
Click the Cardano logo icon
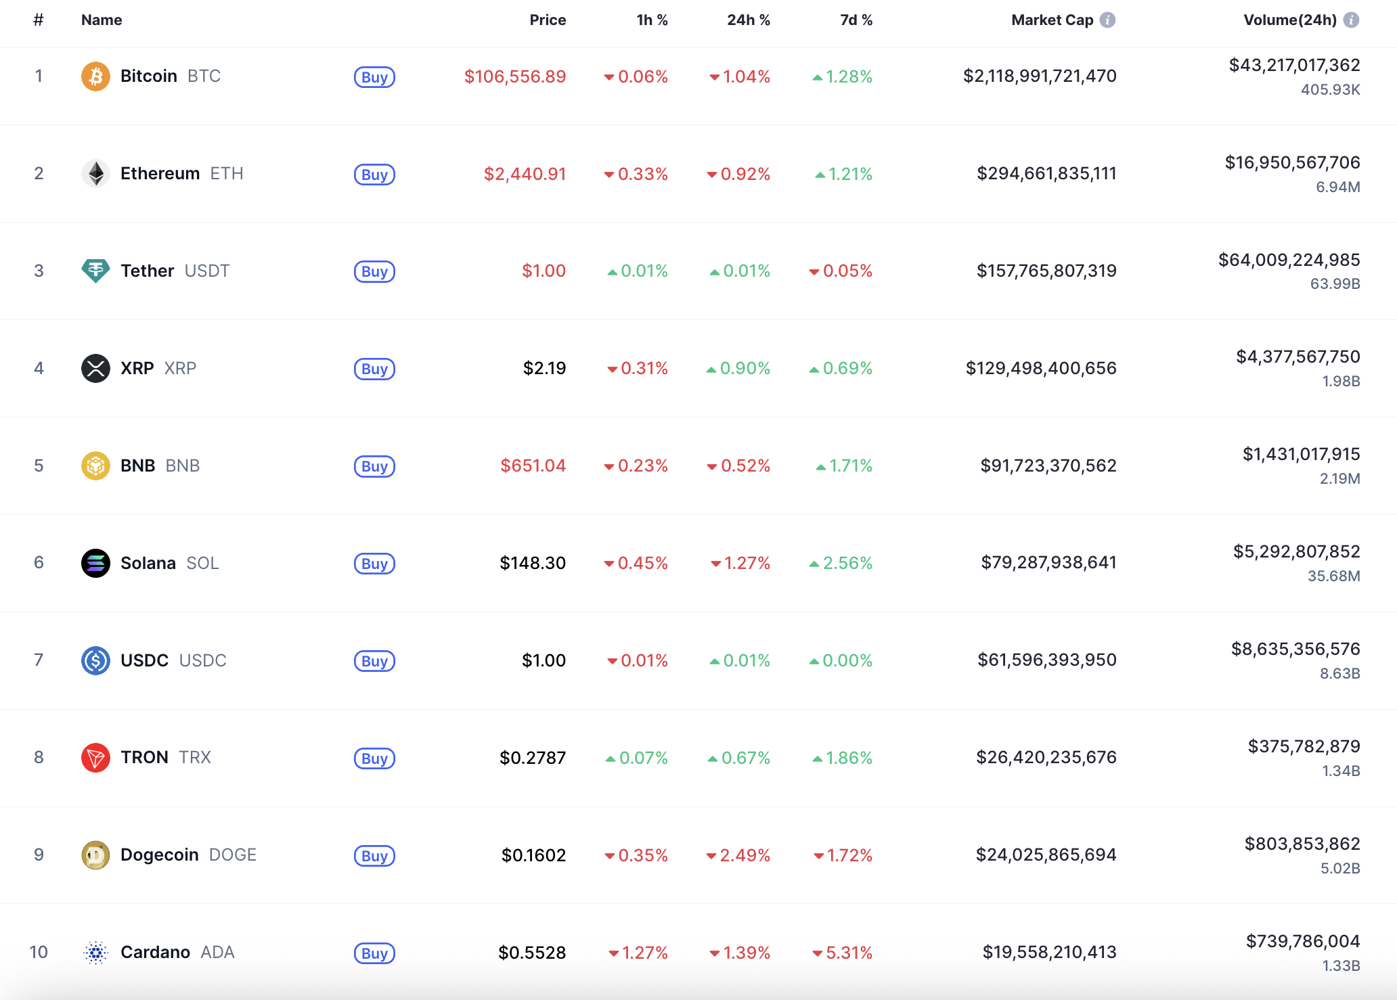95,953
